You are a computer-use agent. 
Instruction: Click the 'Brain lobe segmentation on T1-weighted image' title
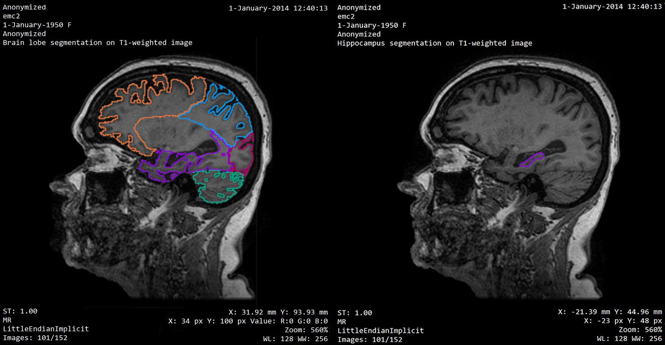click(x=98, y=42)
